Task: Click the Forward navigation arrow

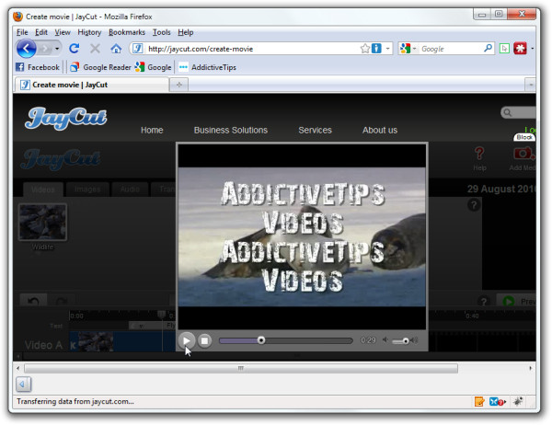Action: coord(46,48)
